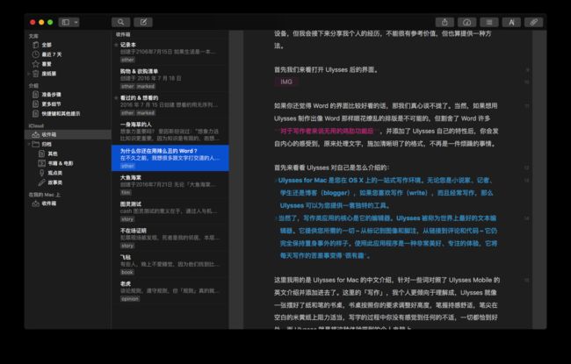Show the navigation list icon in toolbar

489,22
